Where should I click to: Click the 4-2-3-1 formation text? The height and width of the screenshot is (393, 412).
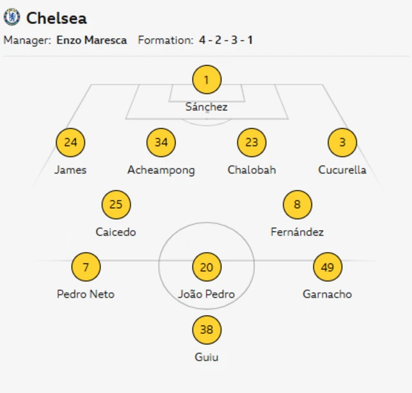pos(225,40)
